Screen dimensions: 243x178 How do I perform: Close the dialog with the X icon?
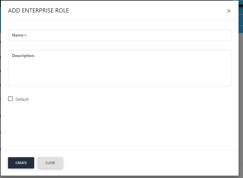(229, 11)
